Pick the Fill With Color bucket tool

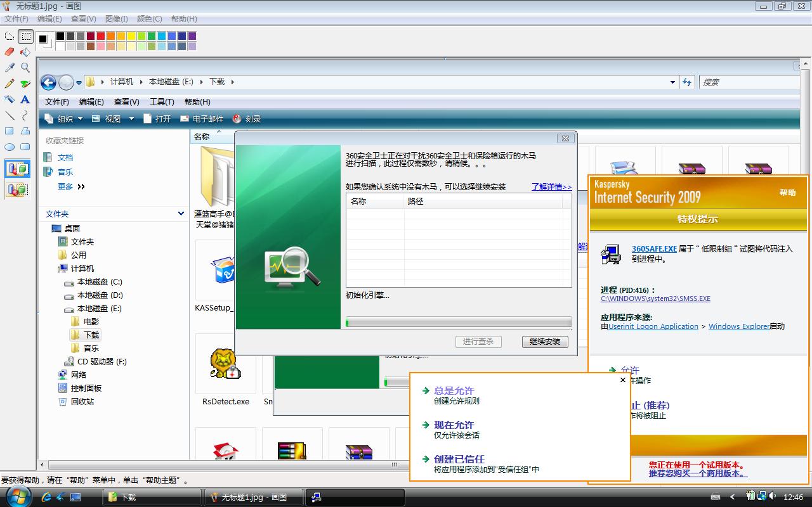25,52
